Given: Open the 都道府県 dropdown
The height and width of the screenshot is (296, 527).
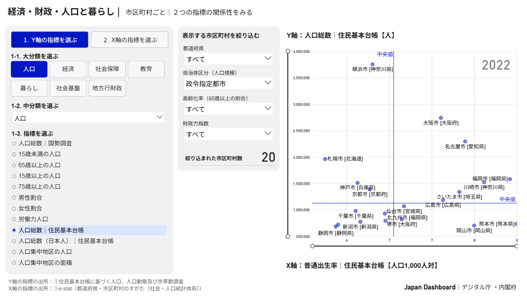Looking at the screenshot, I should point(228,58).
